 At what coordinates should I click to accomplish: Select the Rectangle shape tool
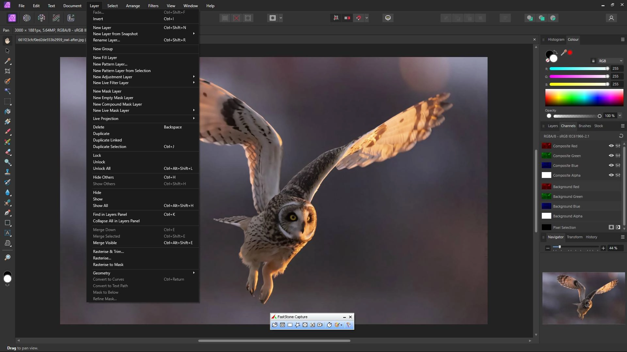pos(8,223)
